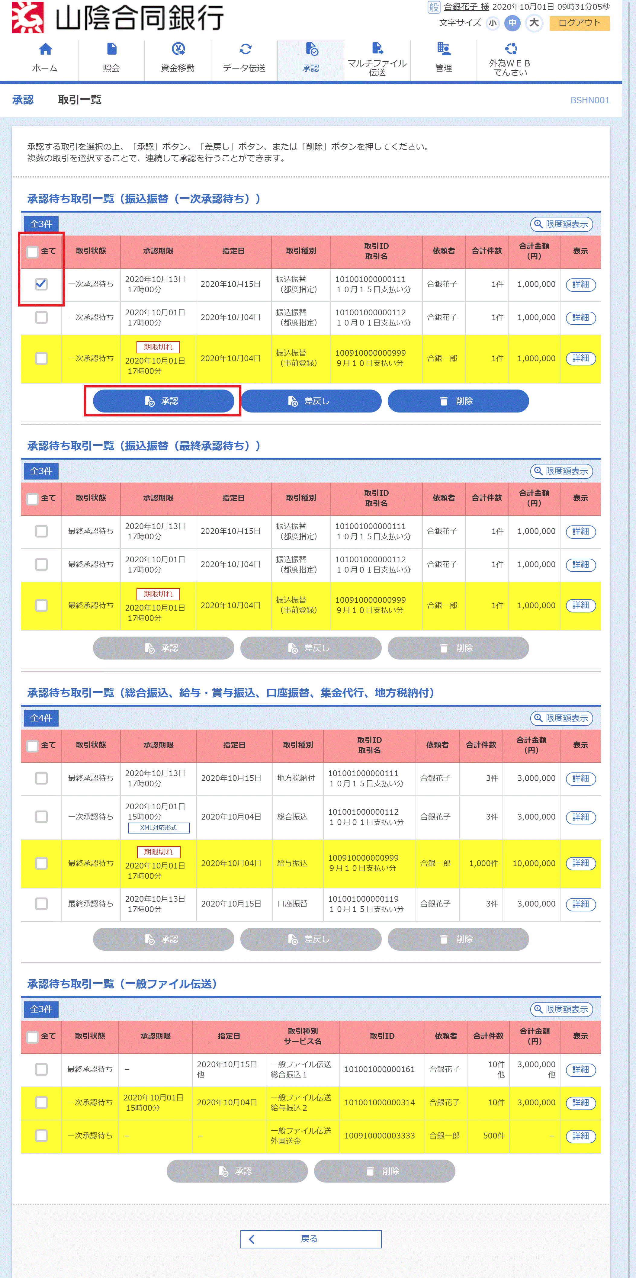This screenshot has height=1278, width=636.
Task: Open 詳細 for 外国送金 file transfer
Action: click(580, 1137)
